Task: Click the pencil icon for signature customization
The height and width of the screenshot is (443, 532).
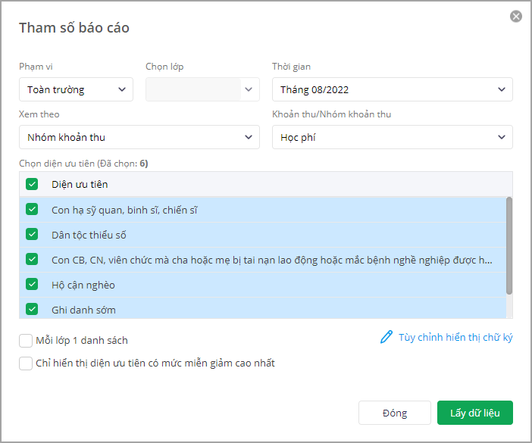Action: pyautogui.click(x=386, y=337)
